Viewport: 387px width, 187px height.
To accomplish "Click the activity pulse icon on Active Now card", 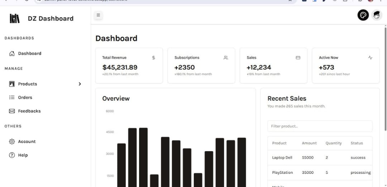I will tap(370, 58).
